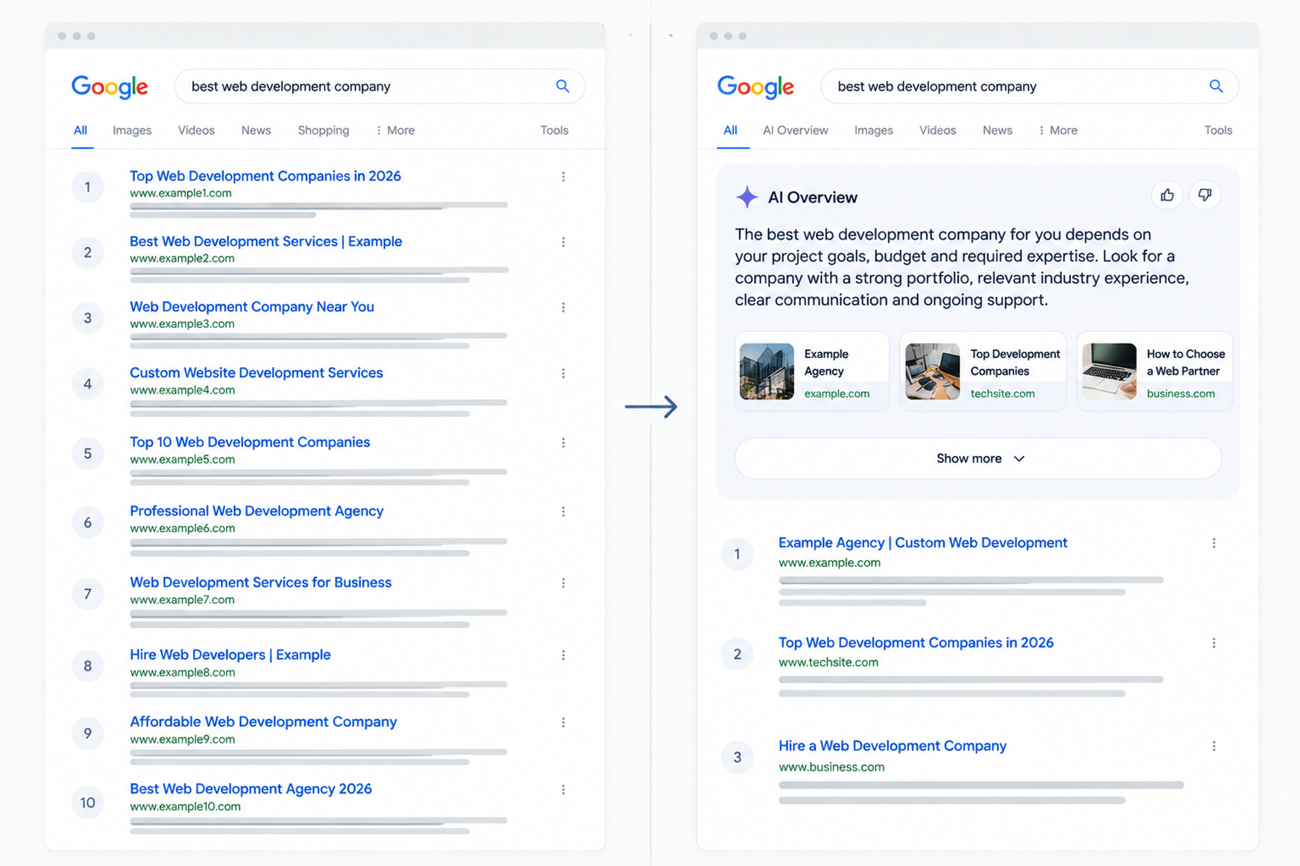This screenshot has height=866, width=1300.
Task: Open Tools in right window
Action: 1218,130
